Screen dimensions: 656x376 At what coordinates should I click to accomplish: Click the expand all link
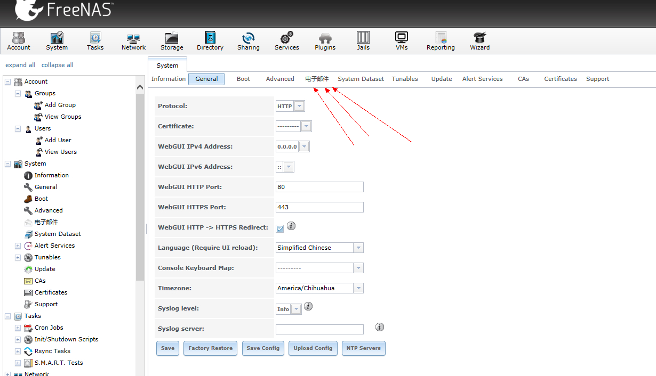pyautogui.click(x=20, y=65)
